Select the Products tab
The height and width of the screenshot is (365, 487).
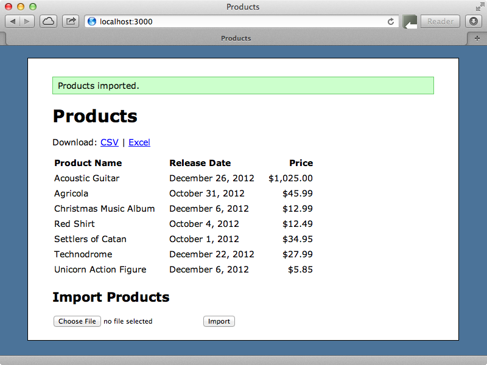click(x=236, y=38)
